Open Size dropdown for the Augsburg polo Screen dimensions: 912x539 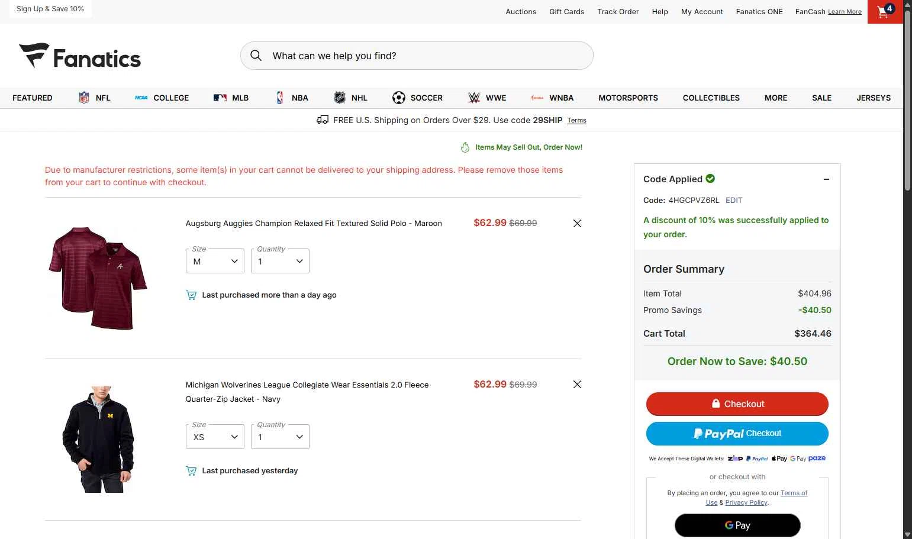(x=215, y=261)
